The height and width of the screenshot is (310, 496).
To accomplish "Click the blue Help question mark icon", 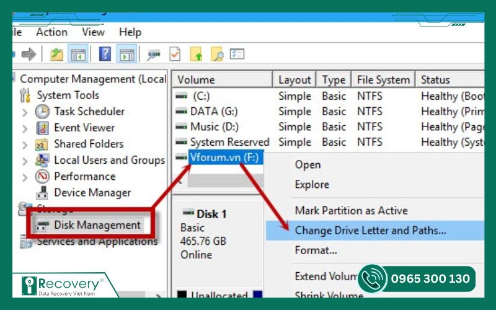I will (x=105, y=53).
